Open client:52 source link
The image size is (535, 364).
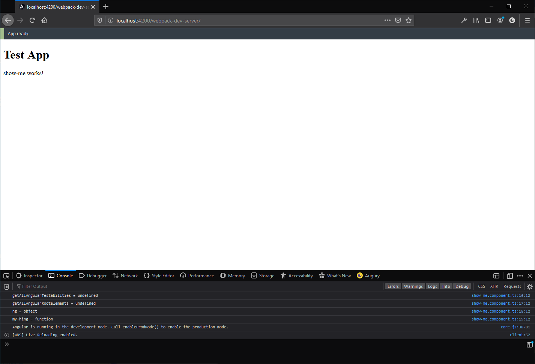(x=520, y=335)
